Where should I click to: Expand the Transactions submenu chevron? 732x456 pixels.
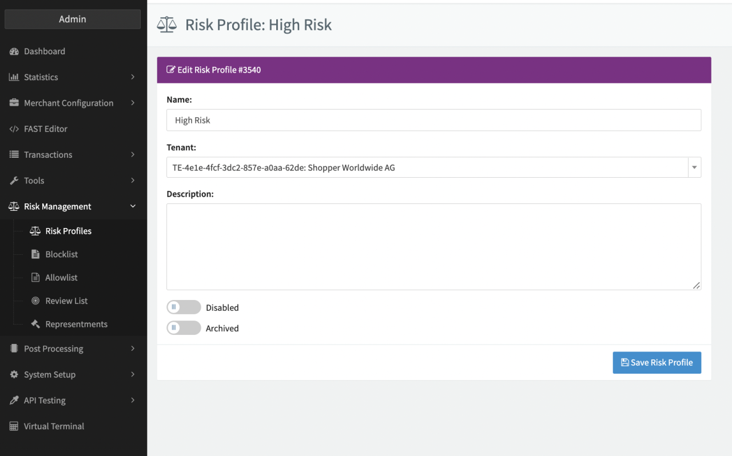click(x=133, y=155)
